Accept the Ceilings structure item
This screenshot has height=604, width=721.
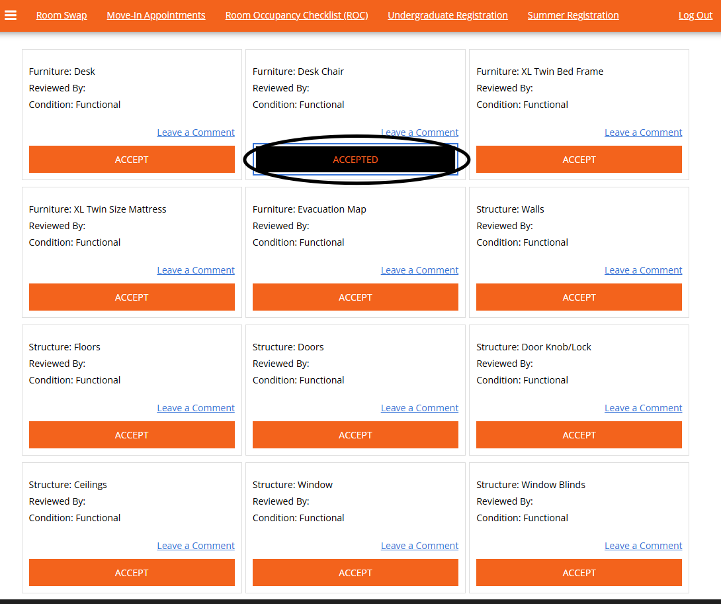pyautogui.click(x=132, y=573)
